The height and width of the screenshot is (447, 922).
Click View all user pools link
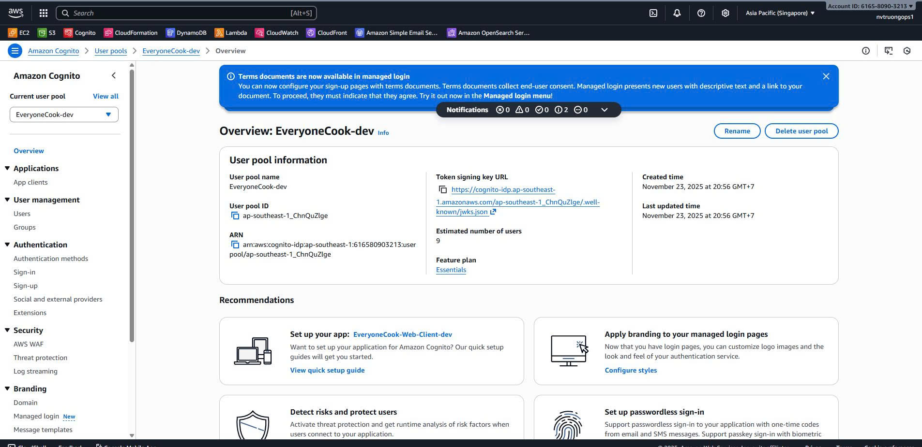coord(106,96)
